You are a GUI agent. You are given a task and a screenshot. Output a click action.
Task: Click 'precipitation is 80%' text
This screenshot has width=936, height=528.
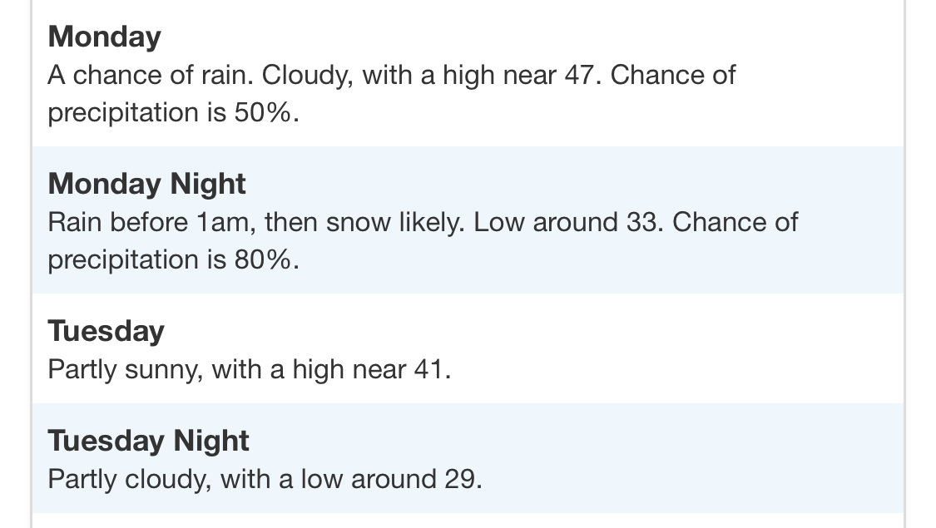tap(173, 259)
